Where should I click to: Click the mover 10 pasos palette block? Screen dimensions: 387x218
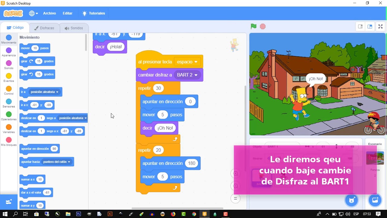coord(35,48)
